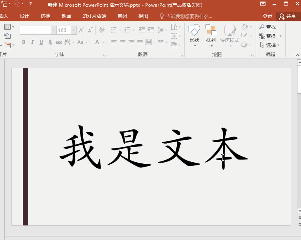
Task: Toggle bold formatting
Action: coord(24,42)
